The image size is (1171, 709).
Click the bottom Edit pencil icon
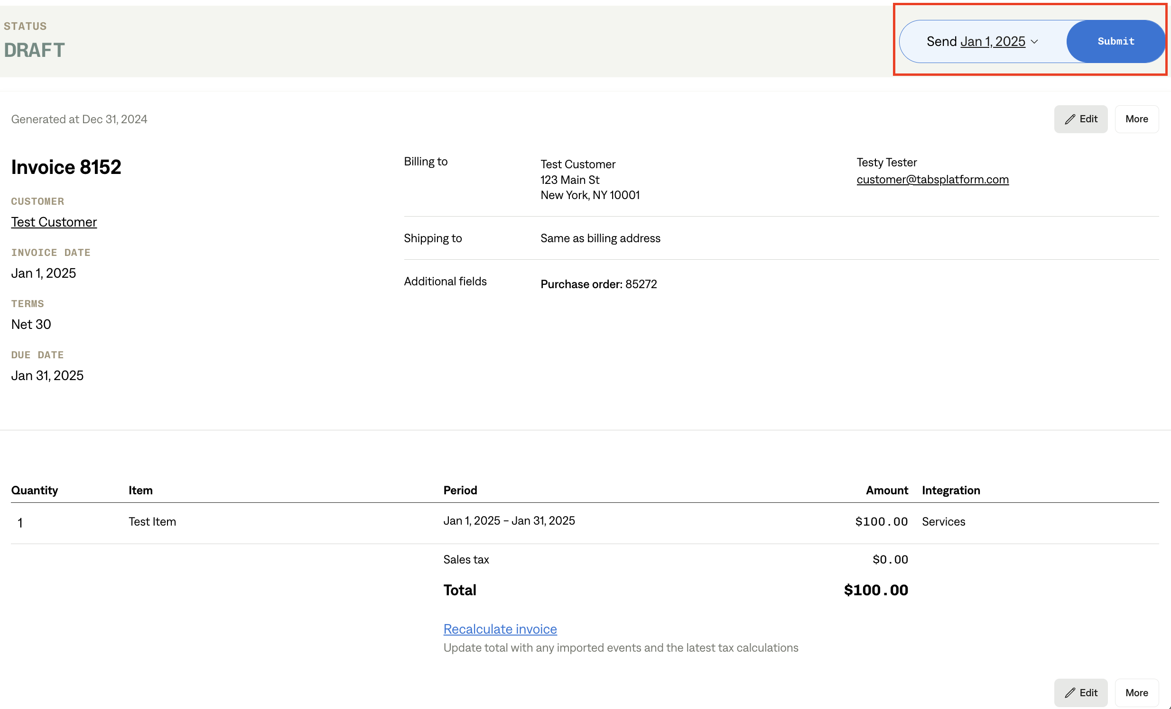point(1070,692)
